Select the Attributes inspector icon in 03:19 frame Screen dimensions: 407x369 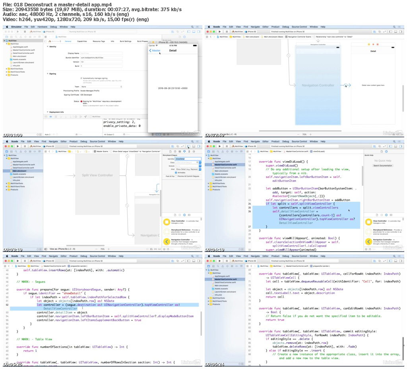coord(184,151)
